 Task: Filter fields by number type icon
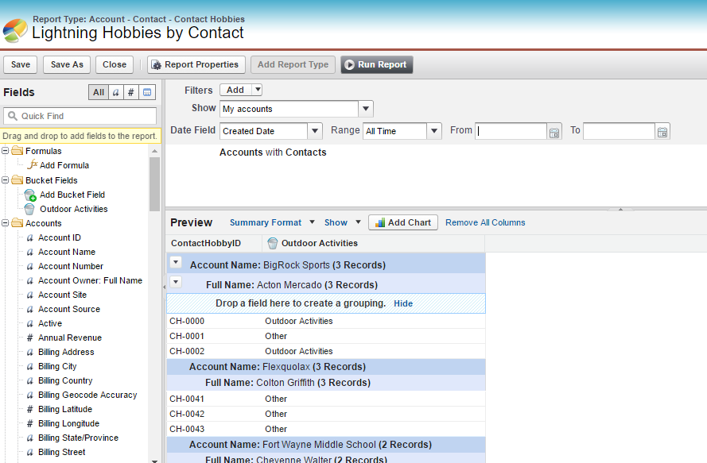[130, 92]
